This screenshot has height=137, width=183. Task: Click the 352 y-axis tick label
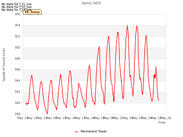point(17,36)
